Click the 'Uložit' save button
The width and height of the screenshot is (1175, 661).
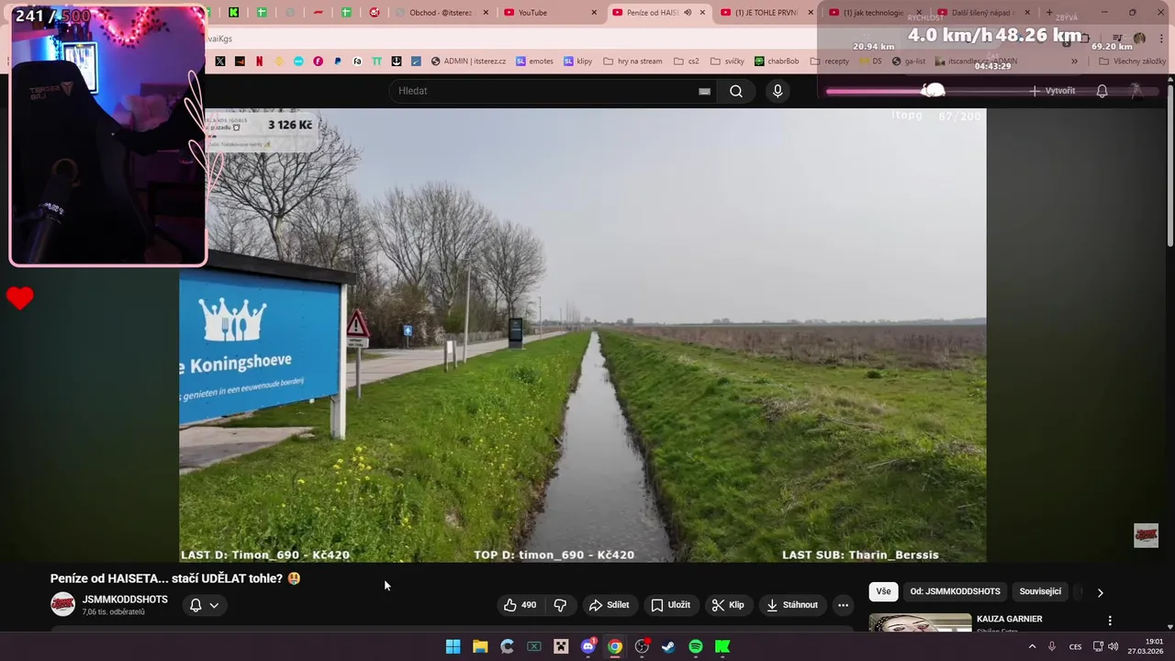[x=670, y=605]
